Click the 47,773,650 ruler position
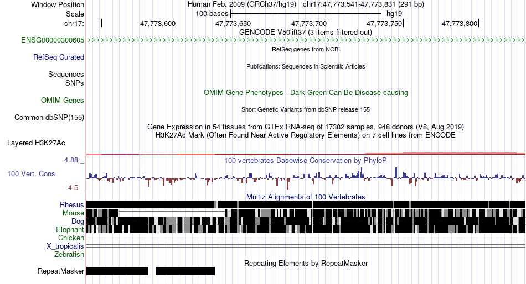The image size is (526, 284). click(234, 23)
